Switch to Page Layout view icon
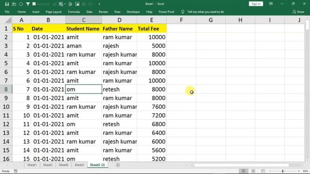The width and height of the screenshot is (310, 174). tap(253, 171)
